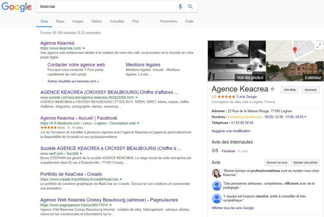This screenshot has height=217, width=324.
Task: Click the https://www.keacrea.com/ URL
Action: click(61, 48)
